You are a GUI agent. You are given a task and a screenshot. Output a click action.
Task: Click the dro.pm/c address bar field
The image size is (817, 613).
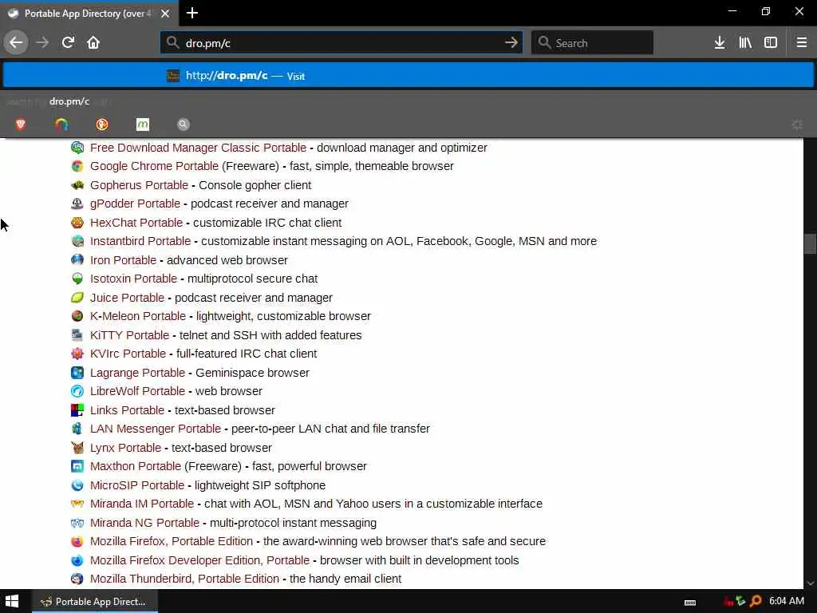coord(341,43)
